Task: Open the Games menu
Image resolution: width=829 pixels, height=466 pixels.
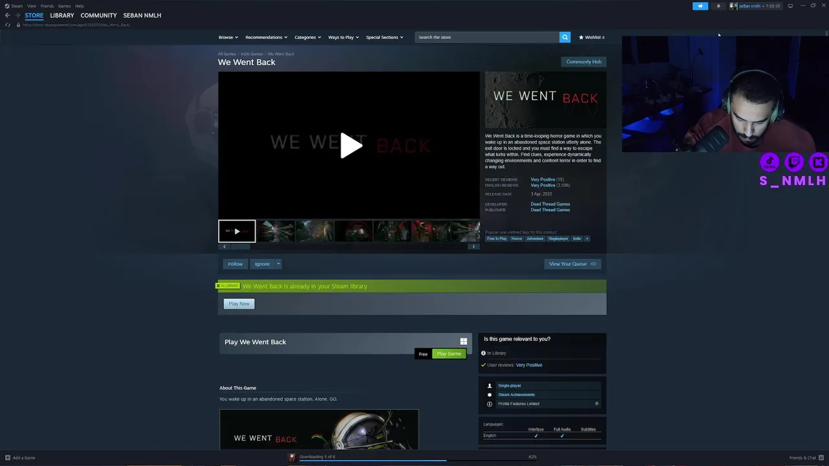Action: [x=64, y=6]
